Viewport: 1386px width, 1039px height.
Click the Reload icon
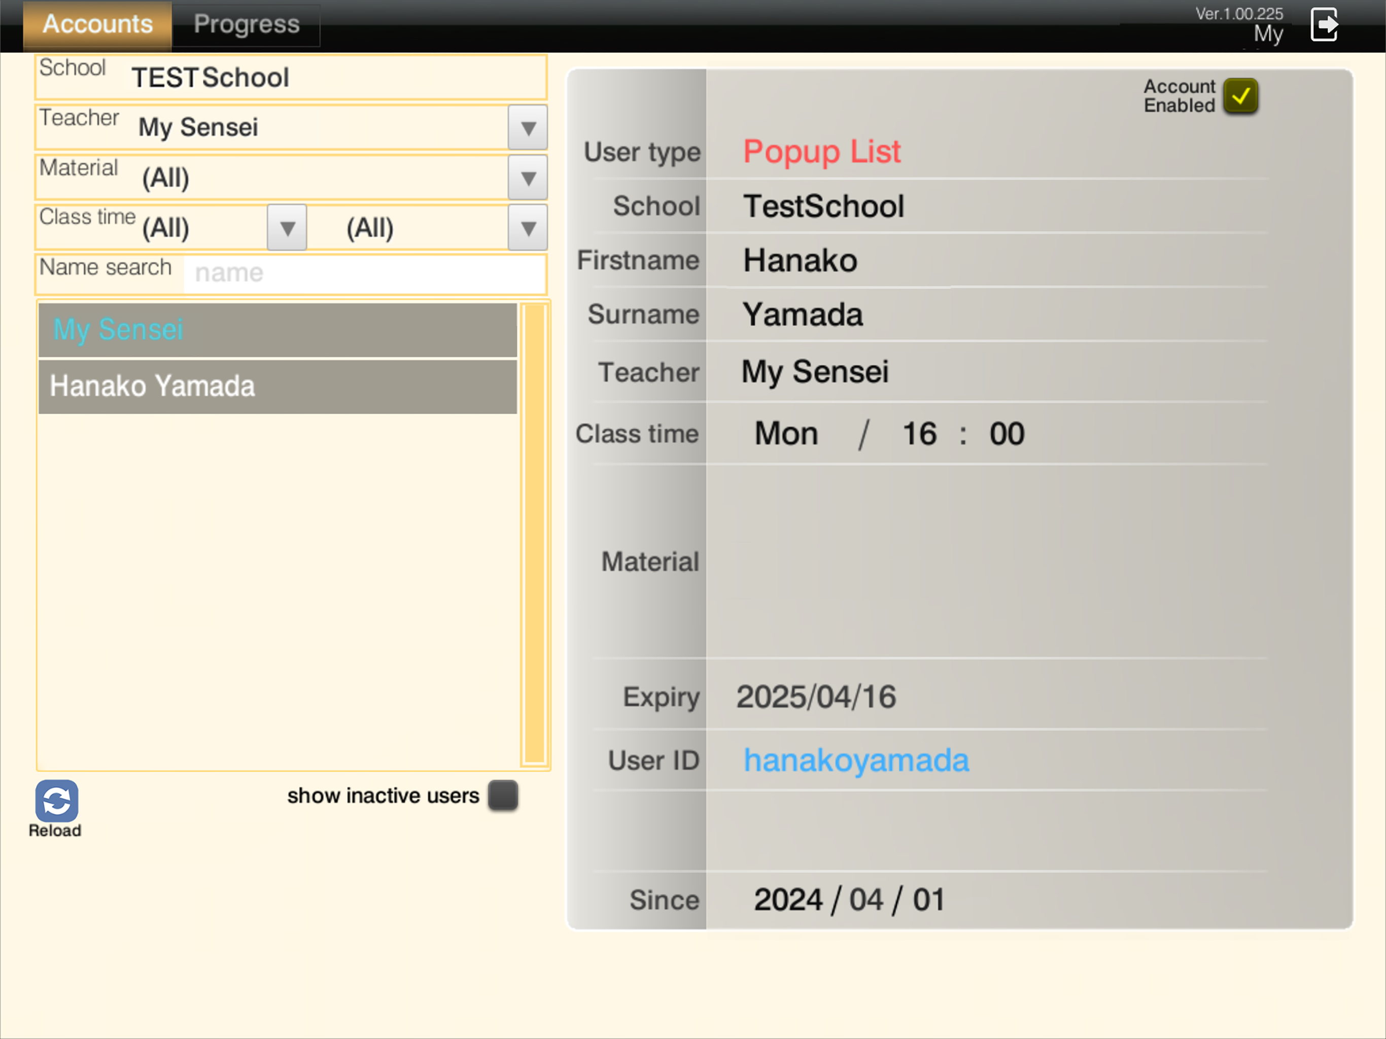click(x=56, y=801)
